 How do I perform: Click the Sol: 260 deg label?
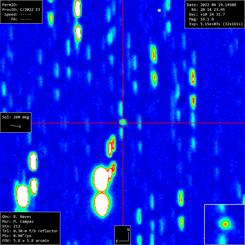tap(16, 117)
